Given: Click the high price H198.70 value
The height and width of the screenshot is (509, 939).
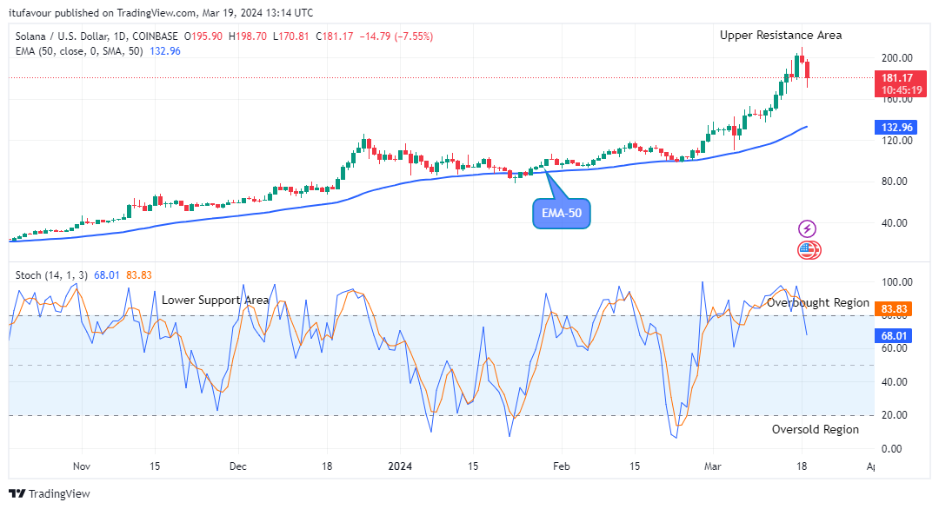Looking at the screenshot, I should [x=247, y=36].
